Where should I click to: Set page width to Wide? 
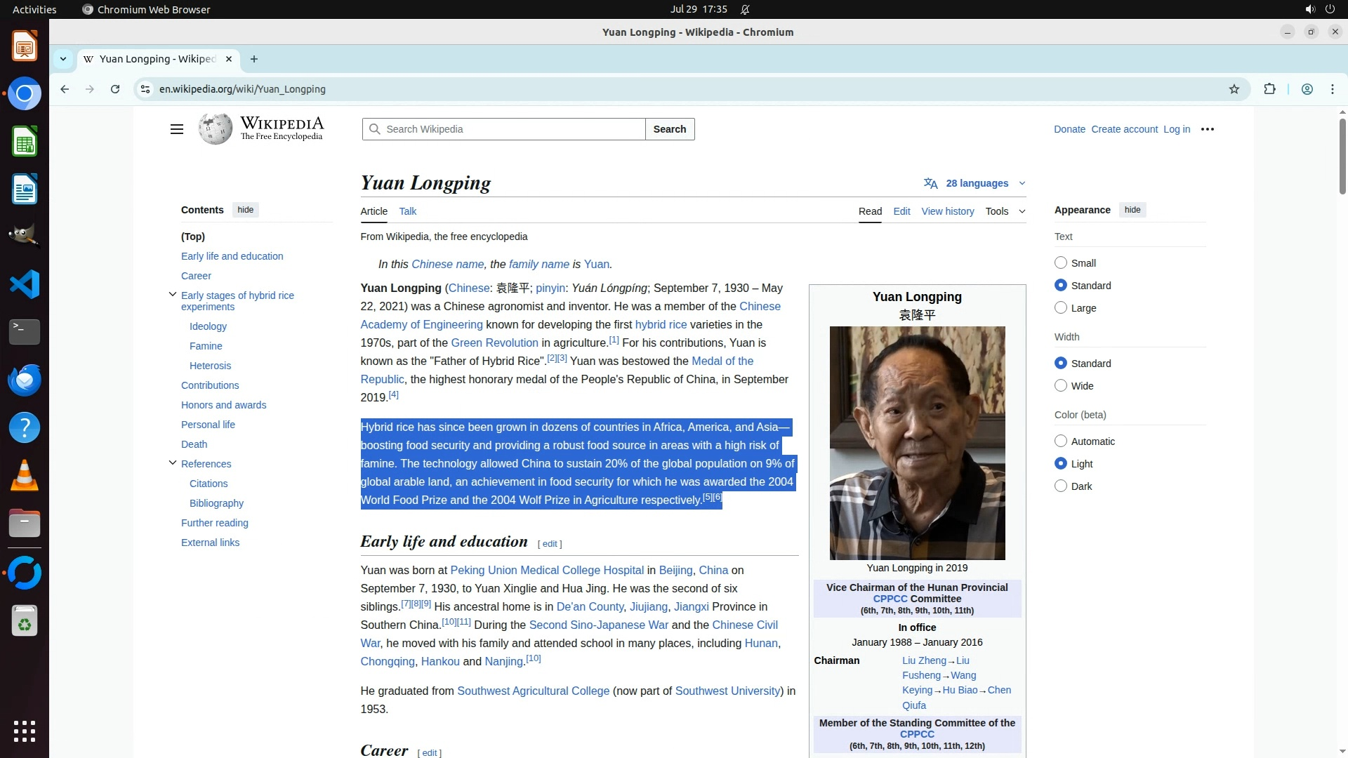click(1061, 386)
